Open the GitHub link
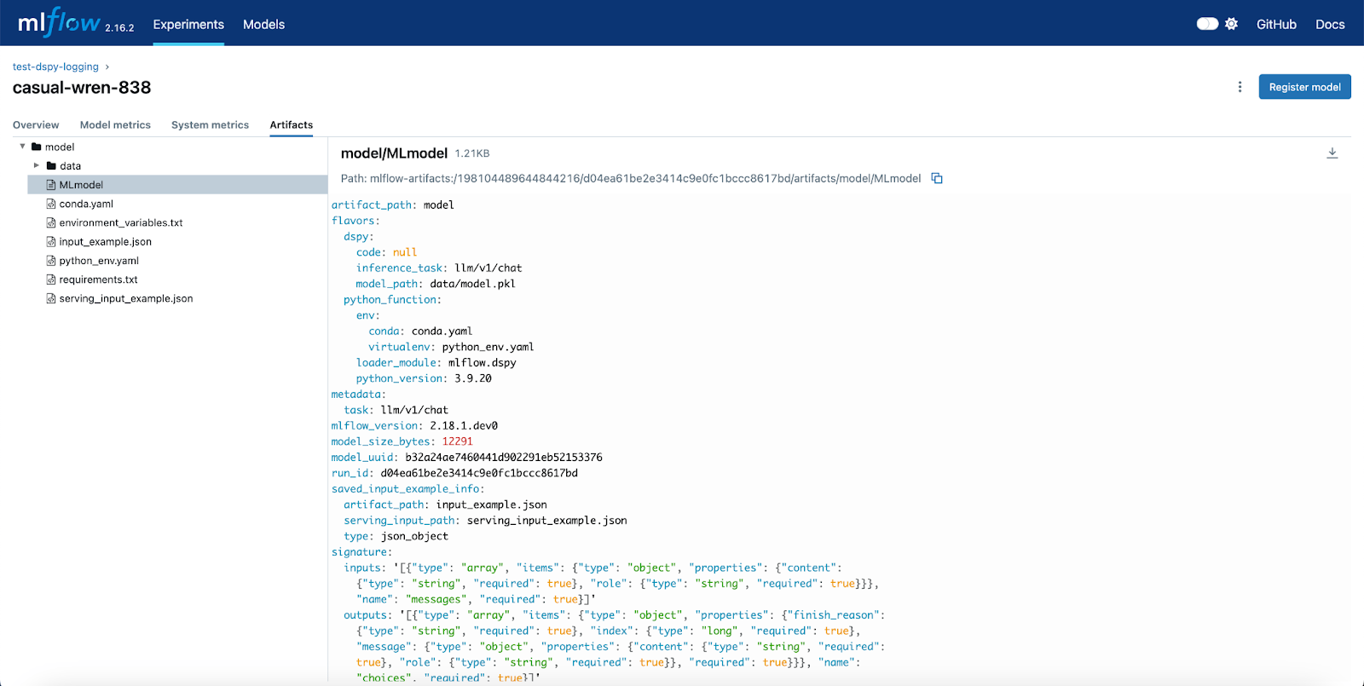Screen dimensions: 1364x686 (x=1275, y=25)
